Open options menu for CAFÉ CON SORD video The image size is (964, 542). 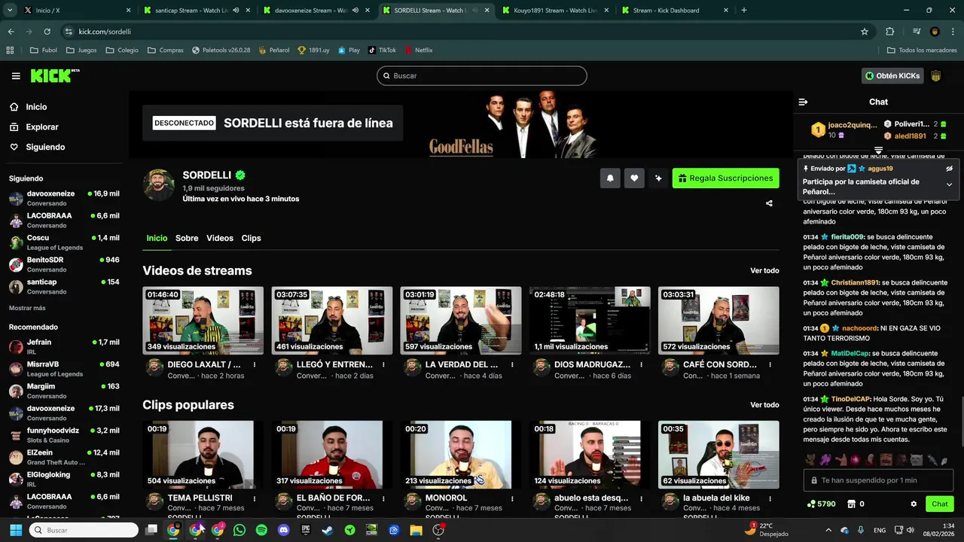coord(770,364)
